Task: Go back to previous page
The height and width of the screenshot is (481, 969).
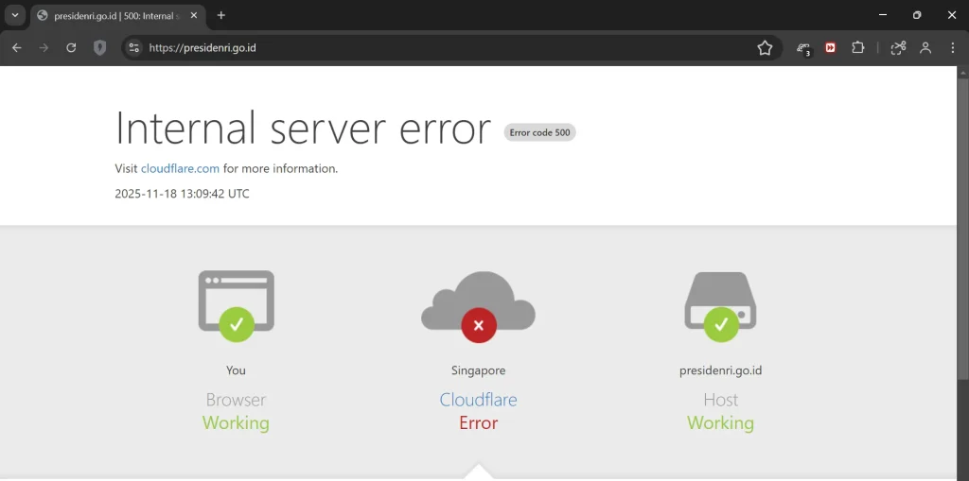Action: tap(17, 47)
